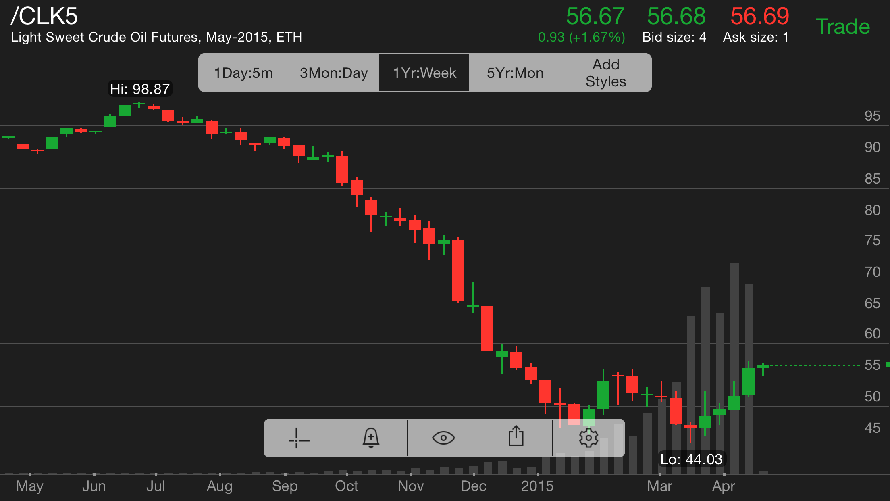890x501 pixels.
Task: Tap the 70 price axis label
Action: 872,272
